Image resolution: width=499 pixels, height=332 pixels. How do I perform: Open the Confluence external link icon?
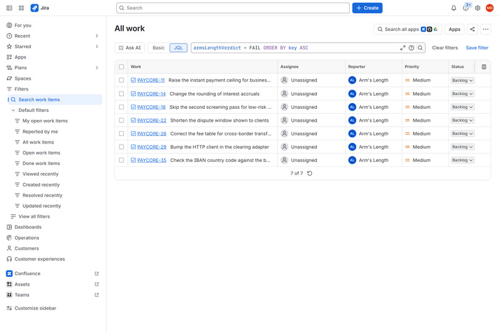97,273
